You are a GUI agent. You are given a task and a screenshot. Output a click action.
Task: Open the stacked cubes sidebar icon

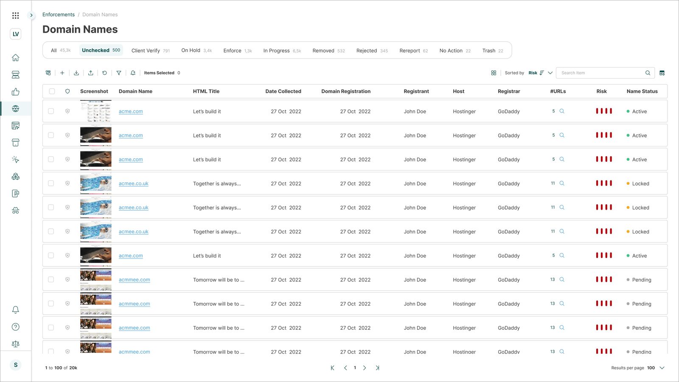[x=16, y=177]
